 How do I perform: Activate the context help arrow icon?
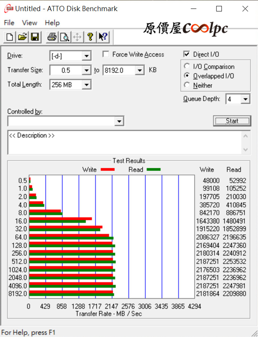103,37
